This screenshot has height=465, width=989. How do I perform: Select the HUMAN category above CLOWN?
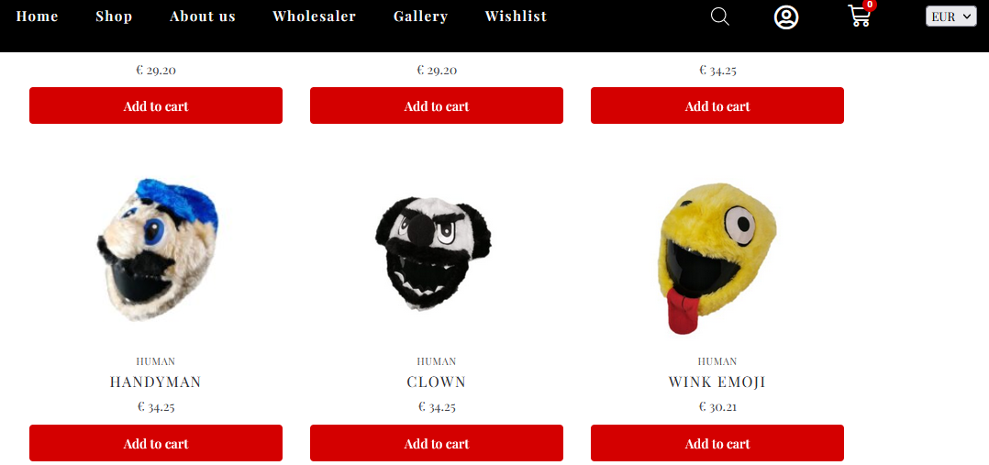pyautogui.click(x=437, y=361)
